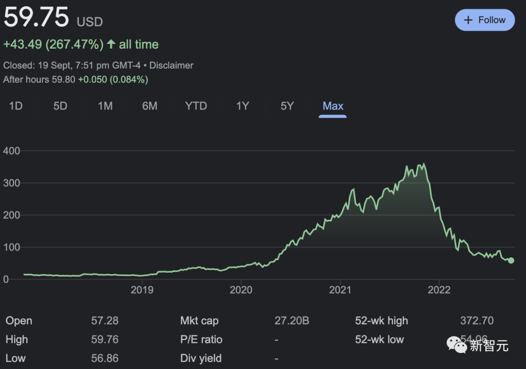Show the 6M chart range
This screenshot has height=369, width=526.
coord(150,106)
